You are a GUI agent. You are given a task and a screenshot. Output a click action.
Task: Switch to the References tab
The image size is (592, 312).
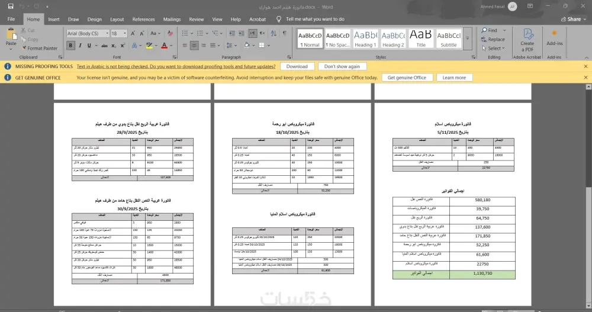(x=143, y=20)
